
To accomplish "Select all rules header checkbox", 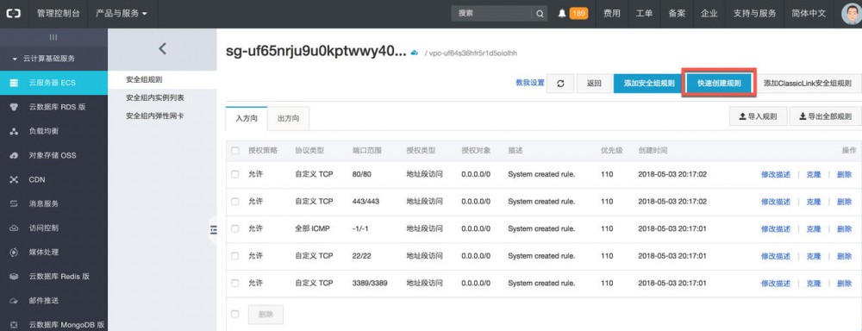I will (235, 151).
